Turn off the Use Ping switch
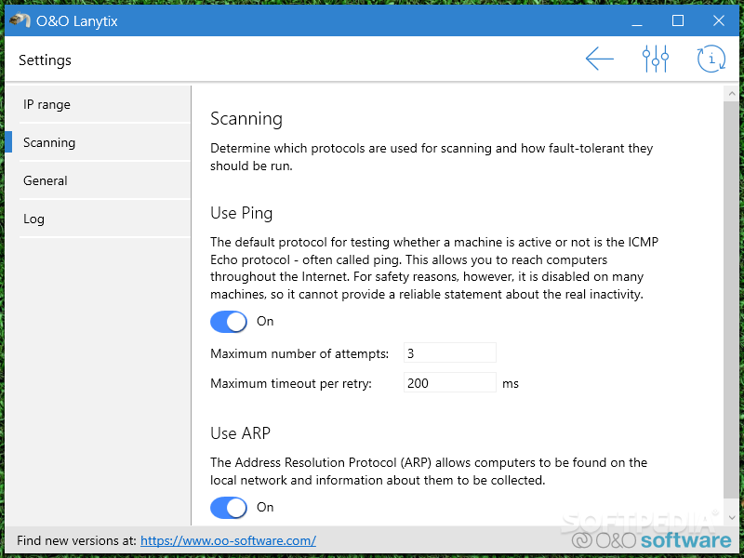Screen dimensions: 744x558 pos(229,322)
